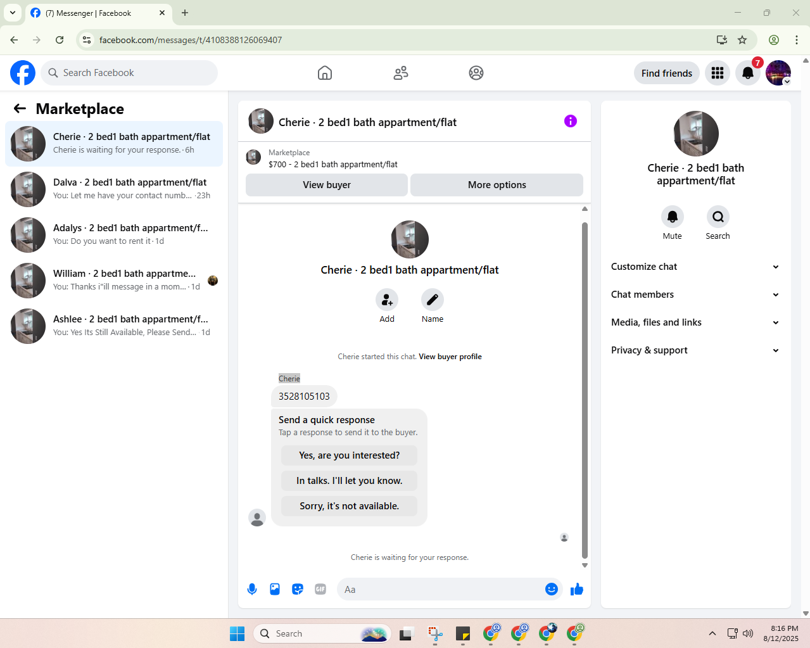Open the Groups icon in top navigation

pyautogui.click(x=476, y=73)
